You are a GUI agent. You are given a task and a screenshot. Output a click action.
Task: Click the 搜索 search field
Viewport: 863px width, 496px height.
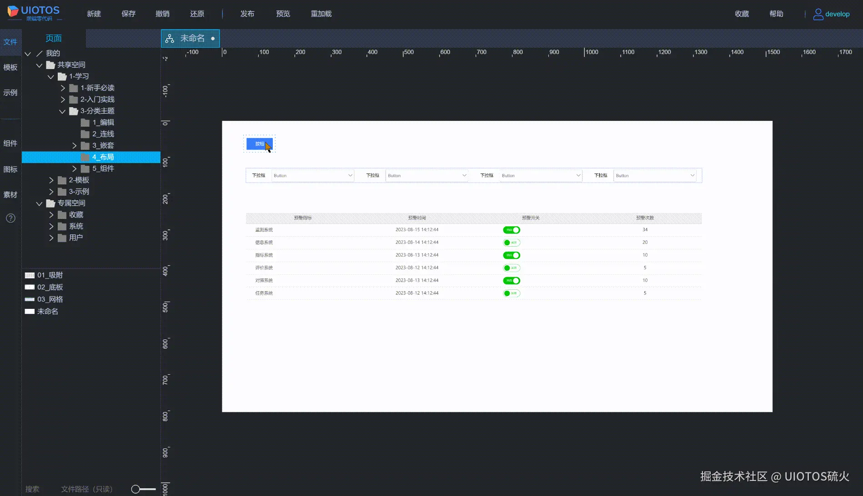coord(32,489)
